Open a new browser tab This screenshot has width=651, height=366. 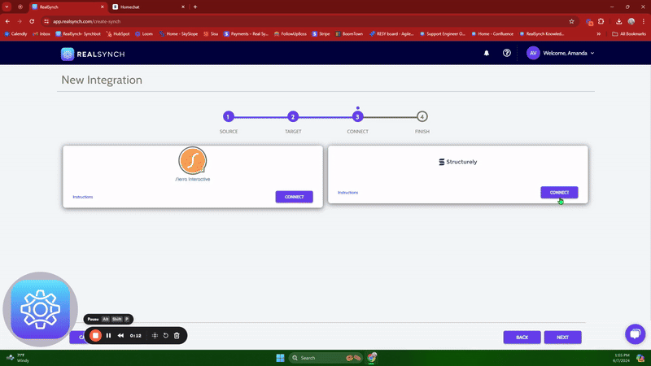(x=195, y=7)
